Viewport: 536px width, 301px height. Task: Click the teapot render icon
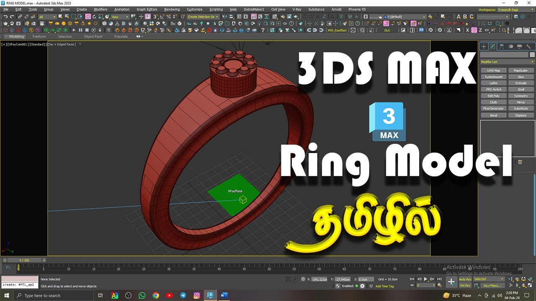click(x=296, y=16)
